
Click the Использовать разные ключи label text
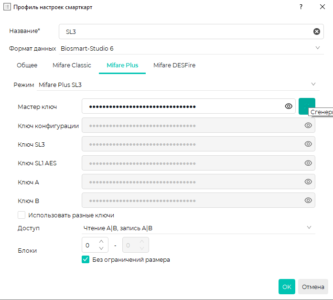pos(71,215)
